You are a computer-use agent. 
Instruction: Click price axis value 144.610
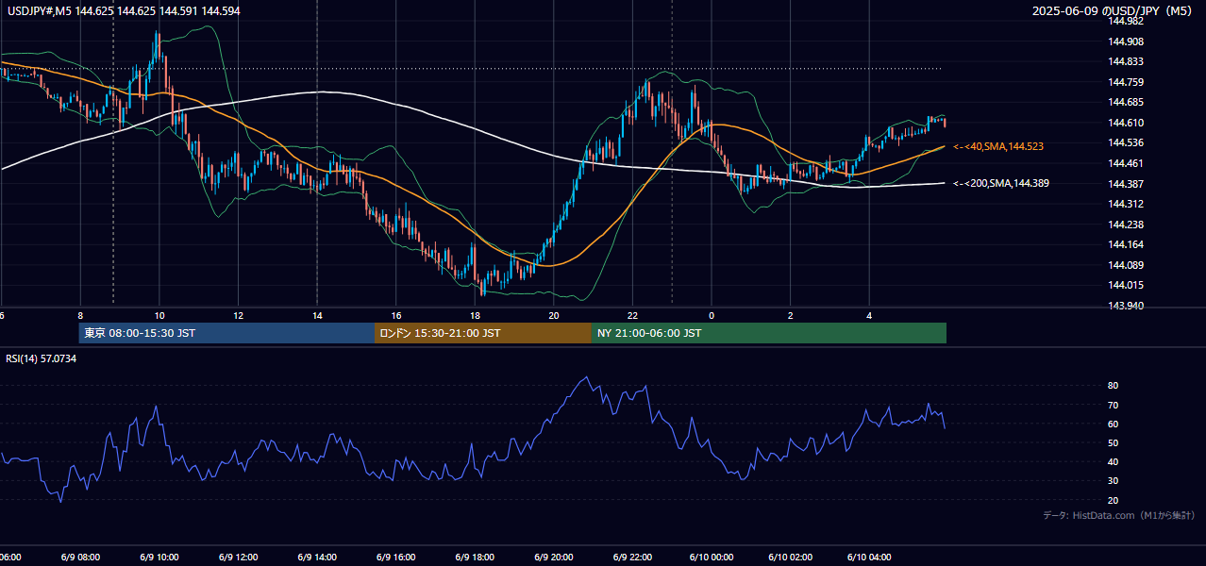click(x=1126, y=123)
